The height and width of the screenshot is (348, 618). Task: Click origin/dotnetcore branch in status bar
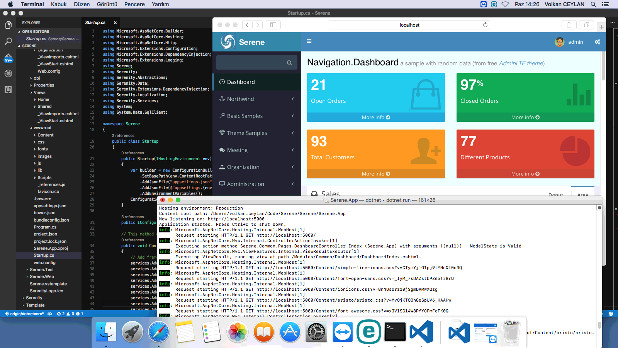24,314
